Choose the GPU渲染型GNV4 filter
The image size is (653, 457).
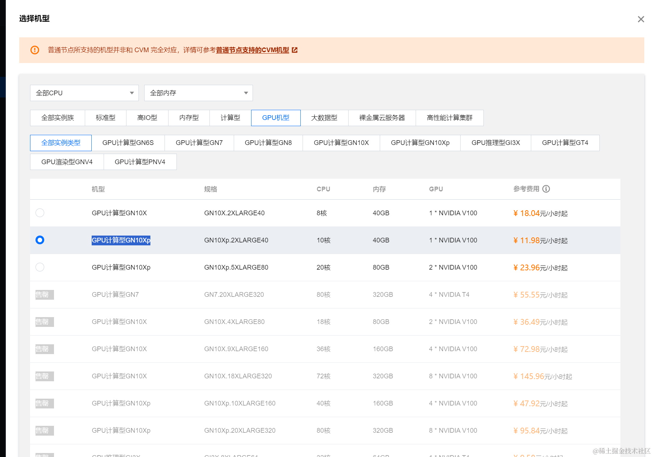pyautogui.click(x=67, y=162)
